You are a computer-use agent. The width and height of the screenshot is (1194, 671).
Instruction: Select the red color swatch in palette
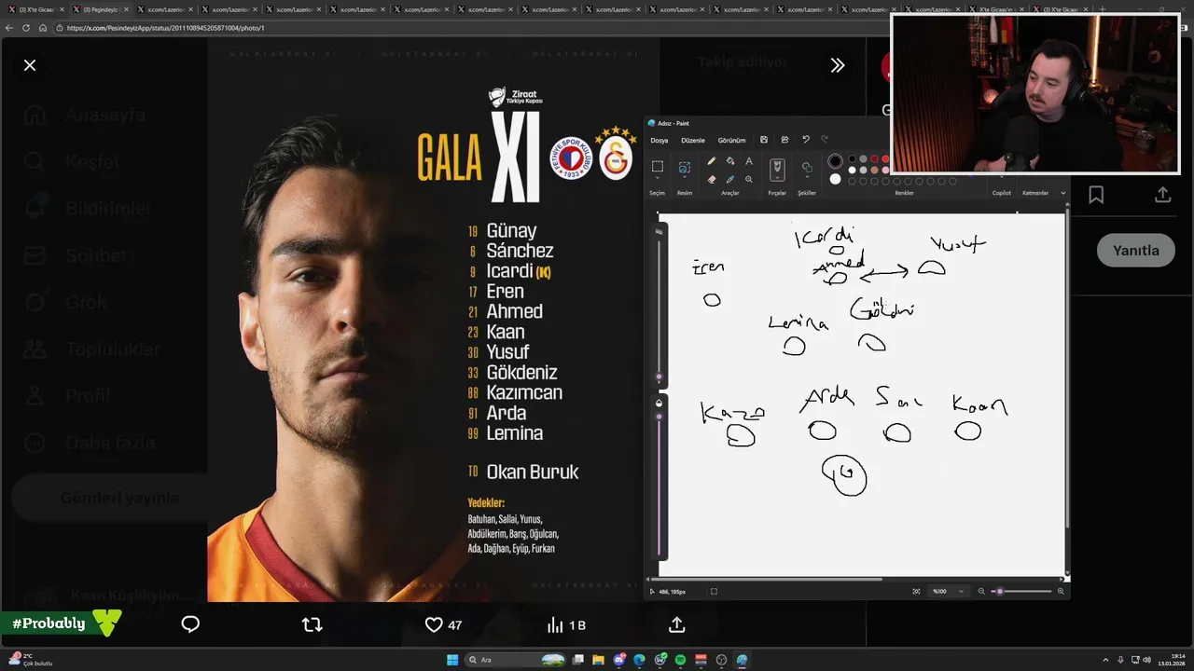pyautogui.click(x=885, y=159)
